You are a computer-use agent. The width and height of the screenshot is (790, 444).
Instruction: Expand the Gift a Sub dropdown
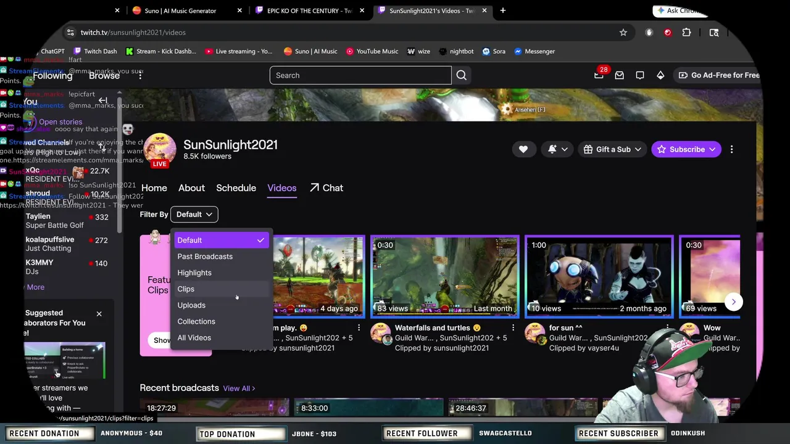click(x=613, y=149)
